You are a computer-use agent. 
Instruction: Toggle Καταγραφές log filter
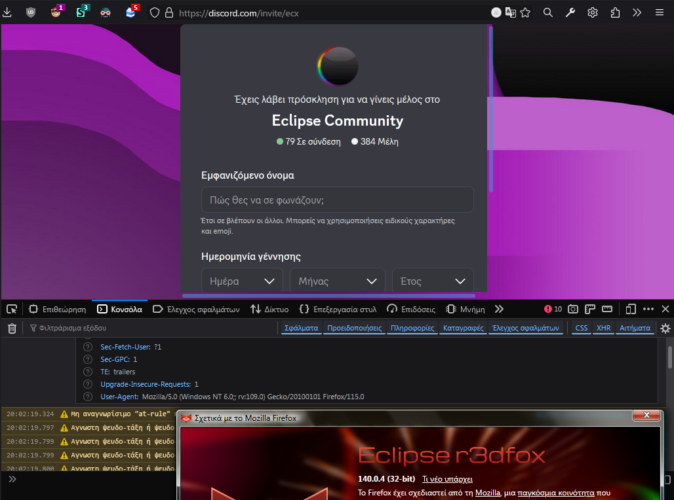(463, 328)
